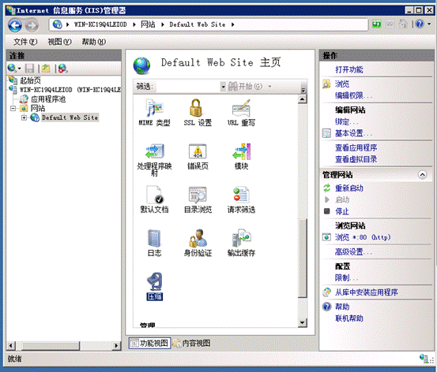
Task: Click the globe icon in the address bar
Action: tap(58, 24)
